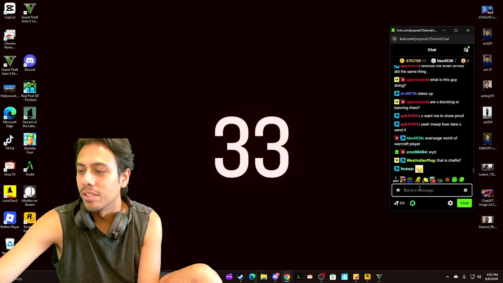Click the emote in 1mawp's message
This screenshot has width=503, height=283.
coord(419,169)
